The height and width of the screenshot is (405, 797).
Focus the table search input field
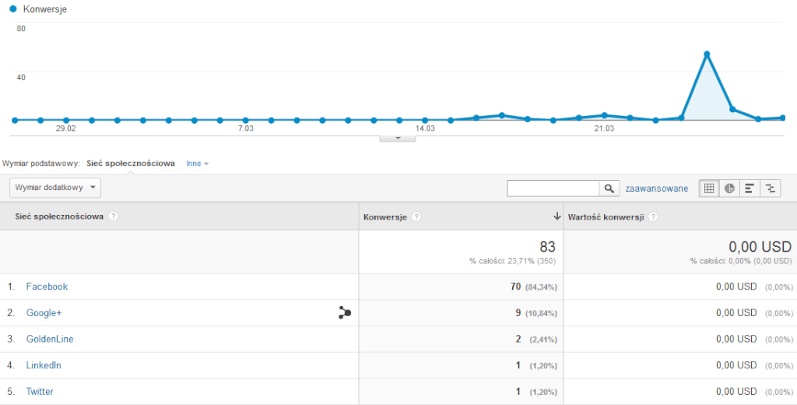(553, 188)
